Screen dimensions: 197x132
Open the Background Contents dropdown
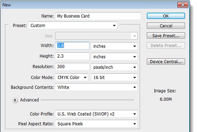[x=96, y=88]
